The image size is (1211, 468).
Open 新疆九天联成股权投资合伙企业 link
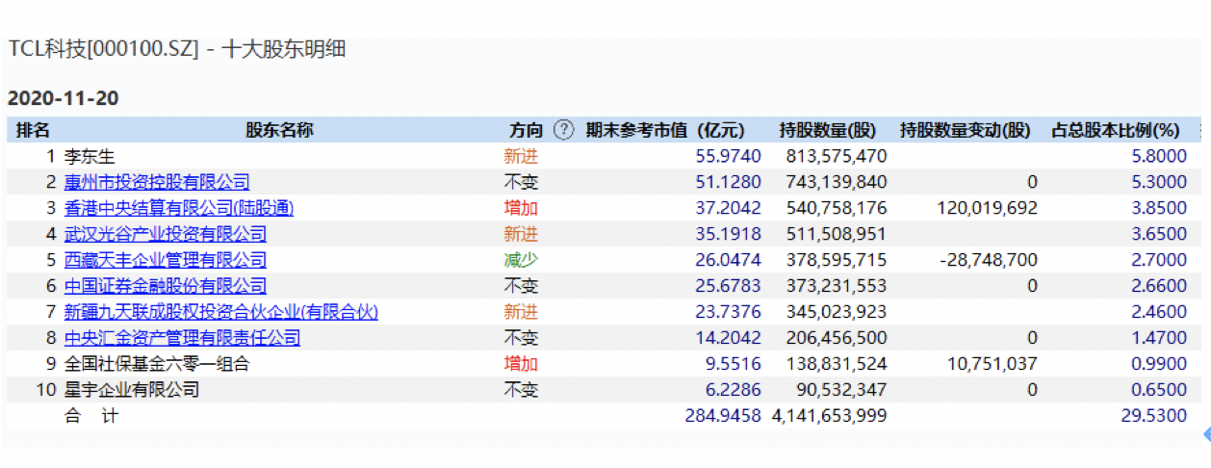220,312
